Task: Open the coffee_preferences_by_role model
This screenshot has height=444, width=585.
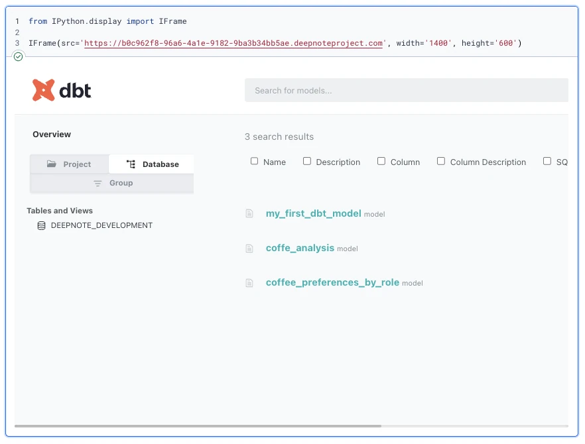Action: pyautogui.click(x=332, y=282)
